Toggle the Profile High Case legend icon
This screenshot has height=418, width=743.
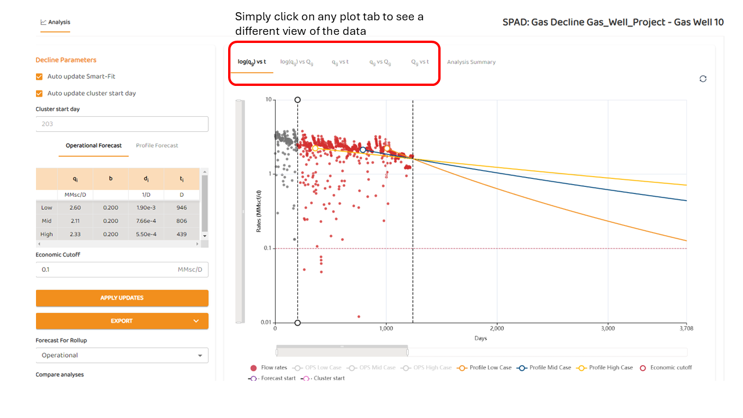click(x=582, y=367)
